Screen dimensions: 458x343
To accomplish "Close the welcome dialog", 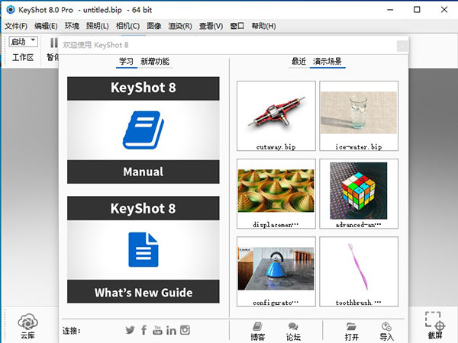I will click(402, 46).
